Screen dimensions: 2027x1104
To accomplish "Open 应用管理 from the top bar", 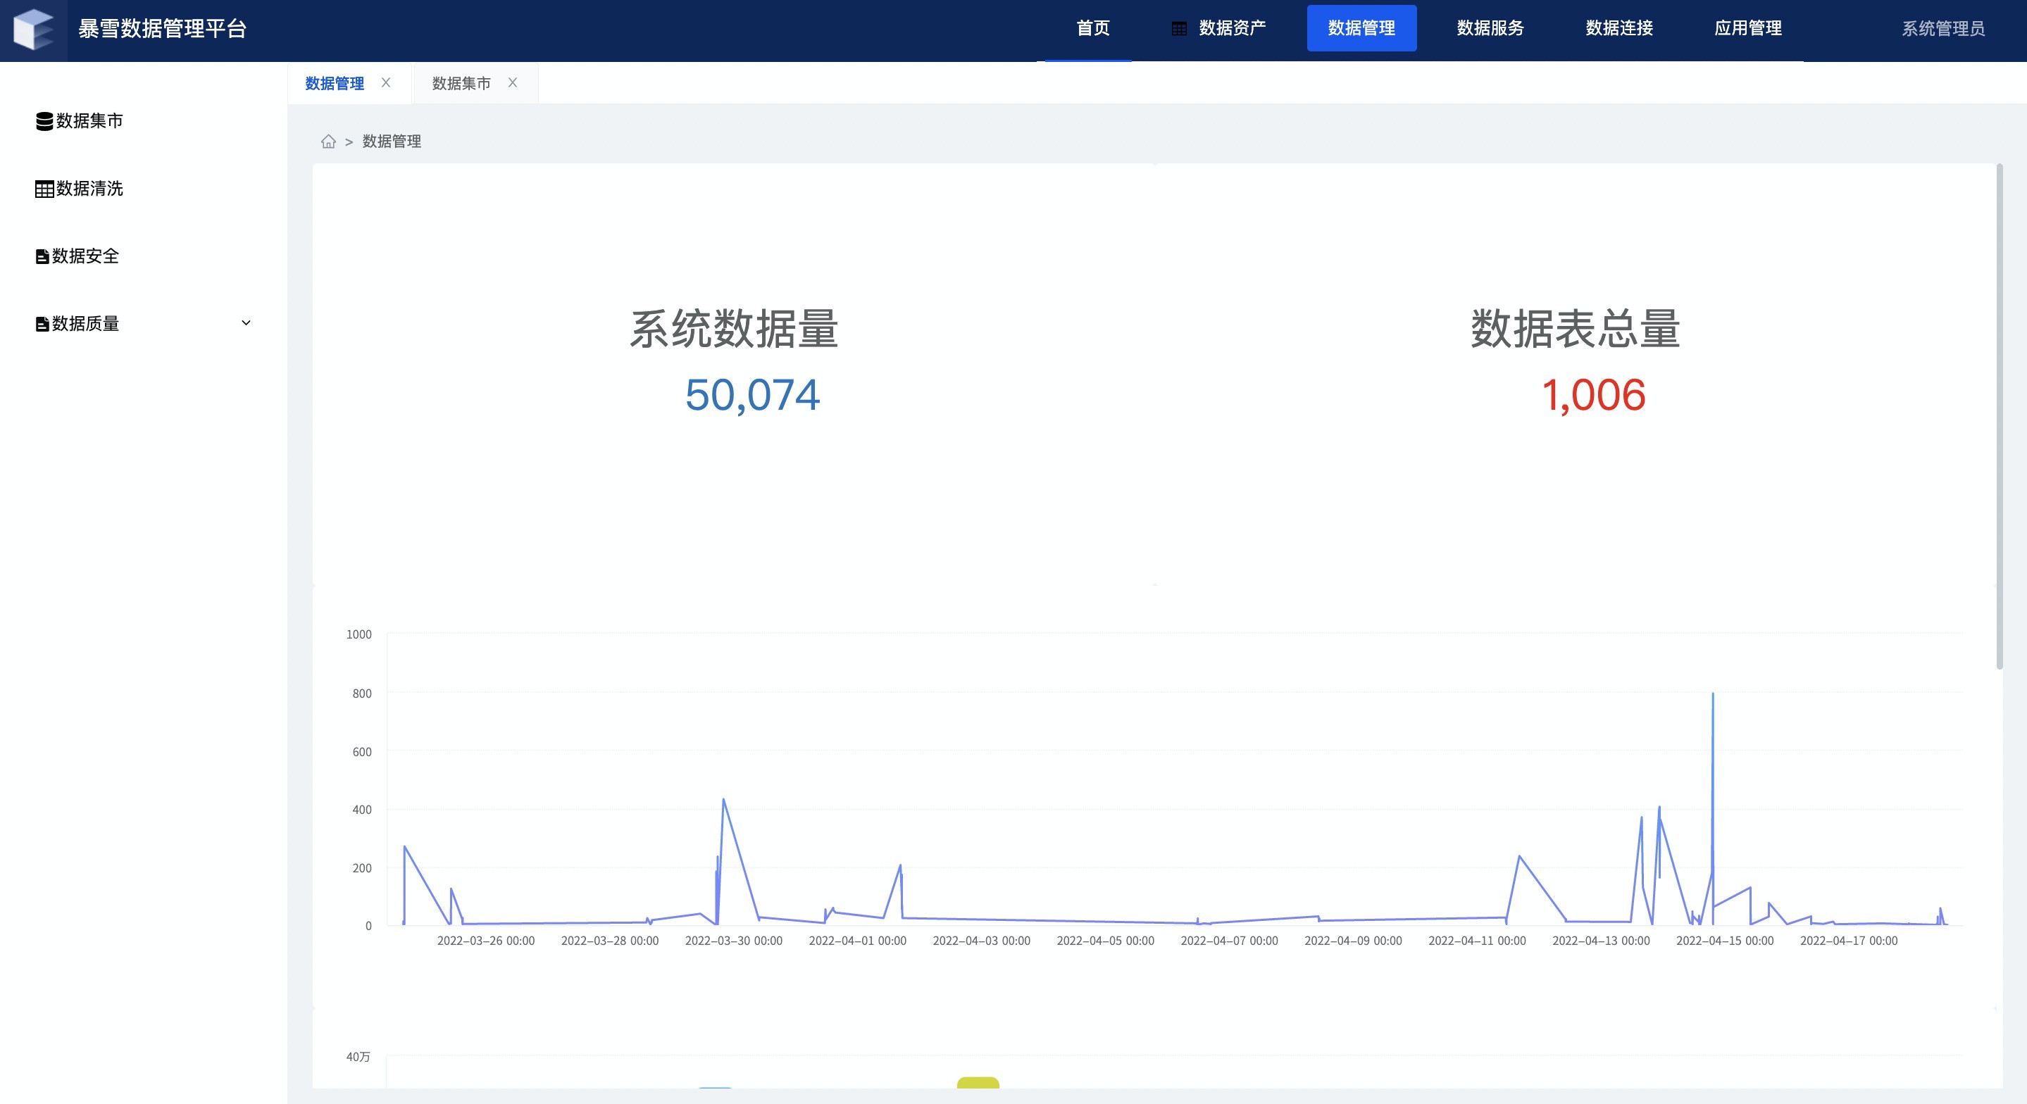I will (1747, 28).
